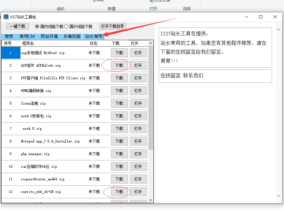Open FileZilla FTP Client.zip entry
284x210 pixels.
tap(138, 78)
